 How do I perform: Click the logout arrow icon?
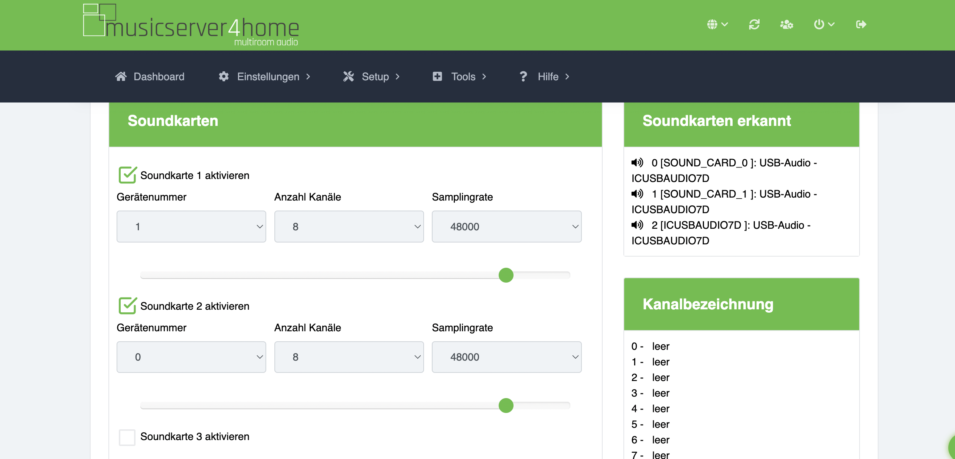[861, 25]
